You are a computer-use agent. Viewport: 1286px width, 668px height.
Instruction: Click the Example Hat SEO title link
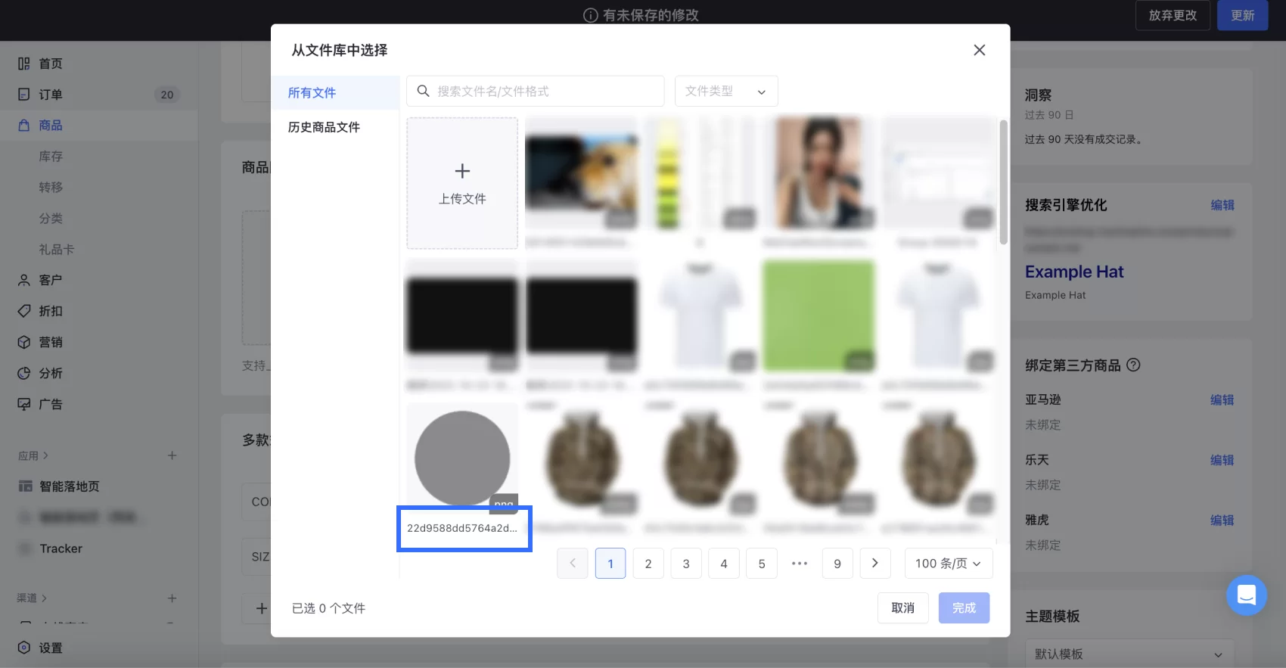tap(1074, 272)
